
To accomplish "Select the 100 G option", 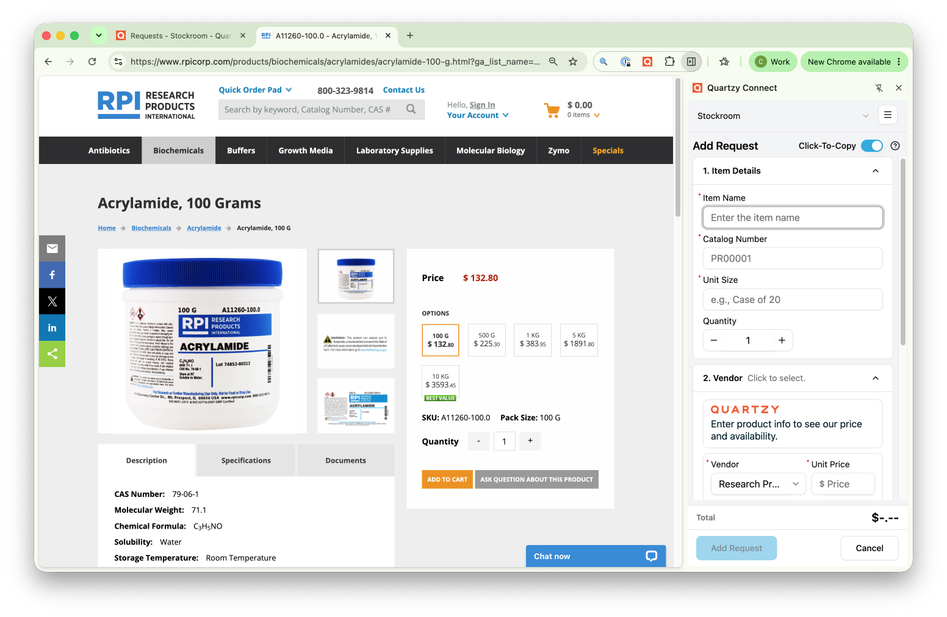I will pos(441,340).
